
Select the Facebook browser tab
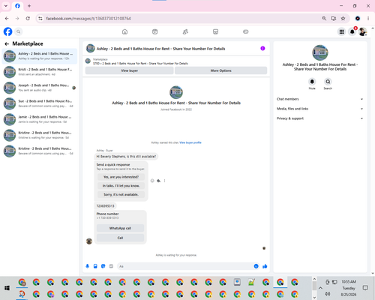(17, 6)
